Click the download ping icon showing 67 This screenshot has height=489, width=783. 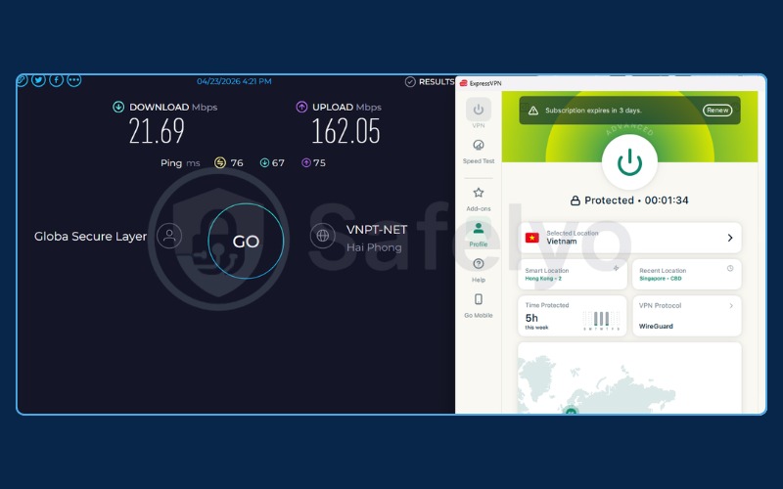tap(264, 162)
